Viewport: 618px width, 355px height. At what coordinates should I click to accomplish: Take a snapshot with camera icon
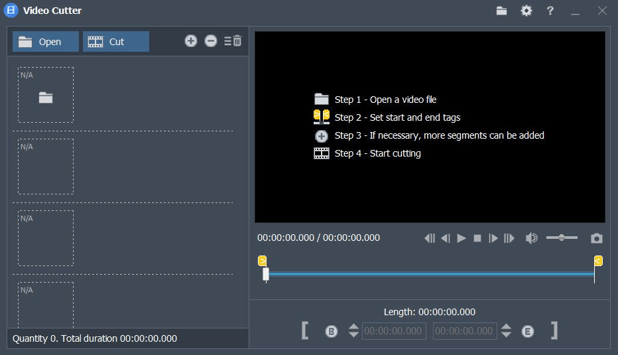coord(597,238)
